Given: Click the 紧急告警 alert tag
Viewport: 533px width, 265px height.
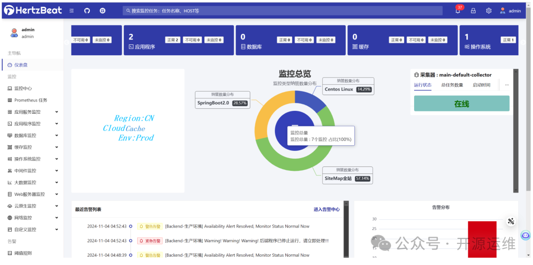Looking at the screenshot, I should click(150, 240).
